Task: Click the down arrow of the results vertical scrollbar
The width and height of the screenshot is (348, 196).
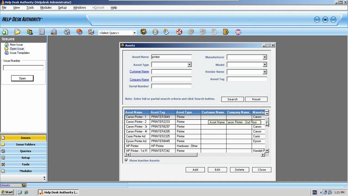Action: (x=267, y=151)
